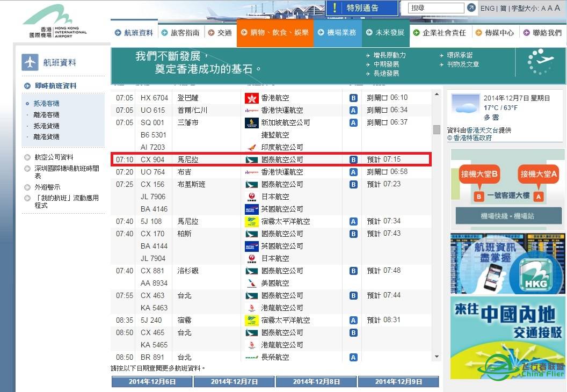Open the 香港天文台 weather source link
Screen dimensions: 567x392
(482, 130)
